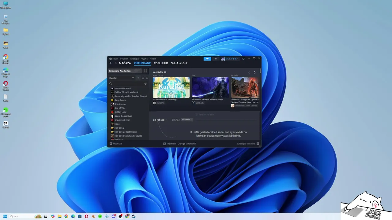Screen dimensions: 392x220
Task: Switch to Big Picture mode monitor icon
Action: click(x=243, y=59)
